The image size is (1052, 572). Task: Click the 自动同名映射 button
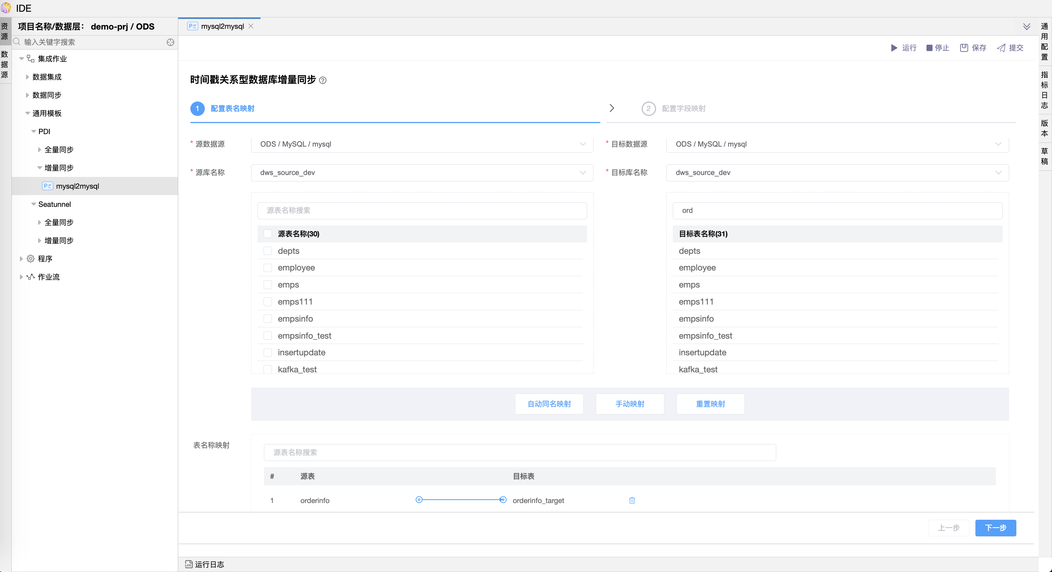coord(549,404)
